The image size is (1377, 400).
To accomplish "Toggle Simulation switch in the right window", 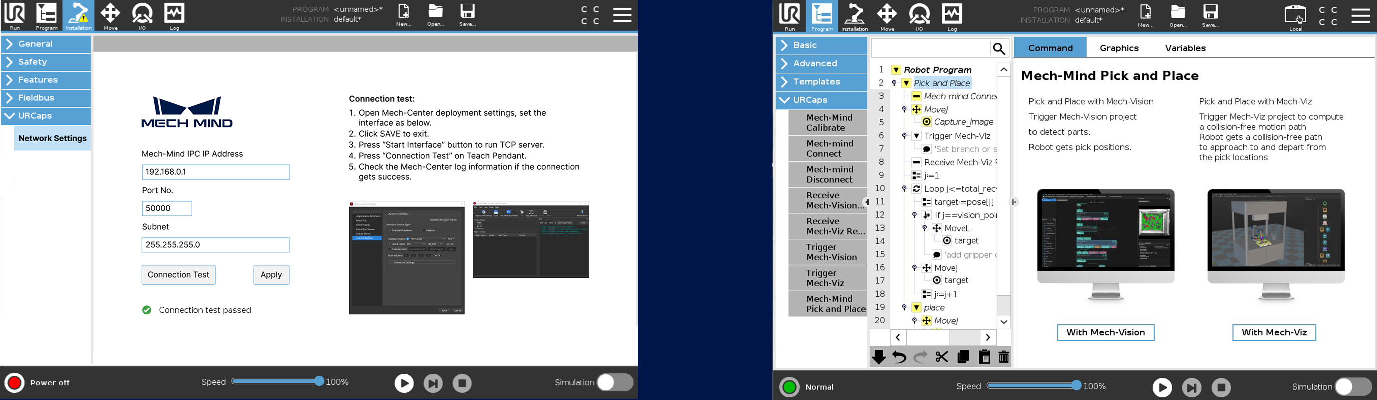I will (1353, 386).
